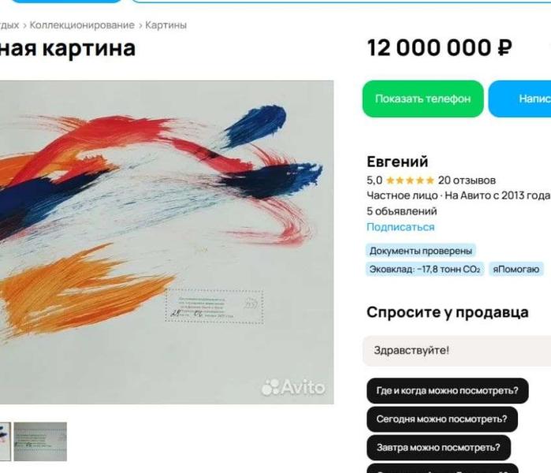Viewport: 551px width, 473px height.
Task: Open the Коллекционирование breadcrumb link
Action: [82, 25]
